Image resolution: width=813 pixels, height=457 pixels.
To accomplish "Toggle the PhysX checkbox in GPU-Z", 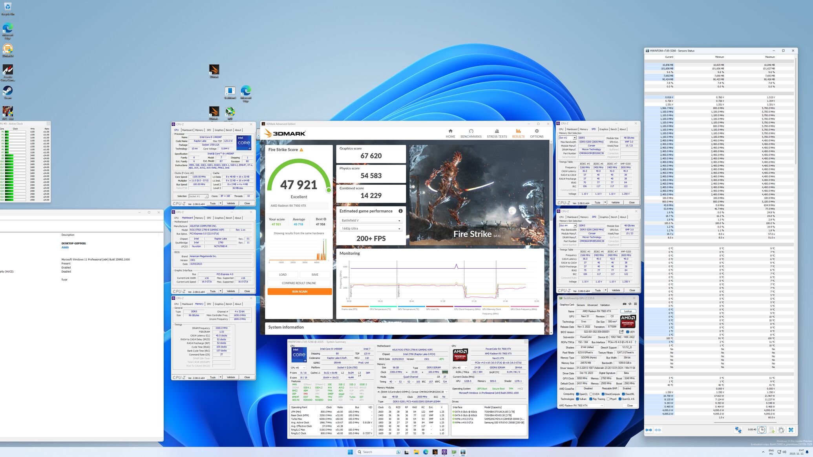I will coord(608,399).
